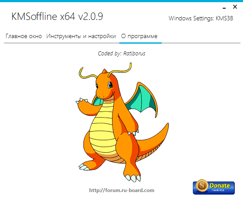Click the blue underline beneath О программе
This screenshot has height=202, width=243.
coord(141,43)
